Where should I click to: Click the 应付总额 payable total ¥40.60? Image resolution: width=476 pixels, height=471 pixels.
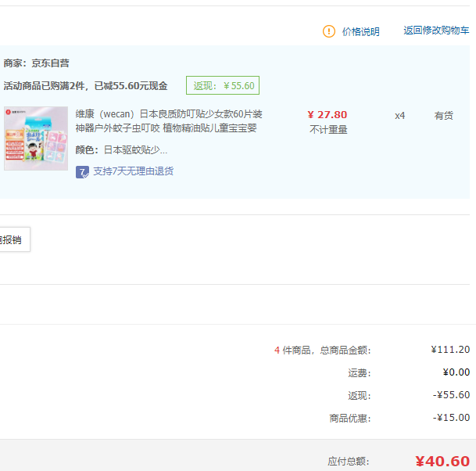point(442,461)
